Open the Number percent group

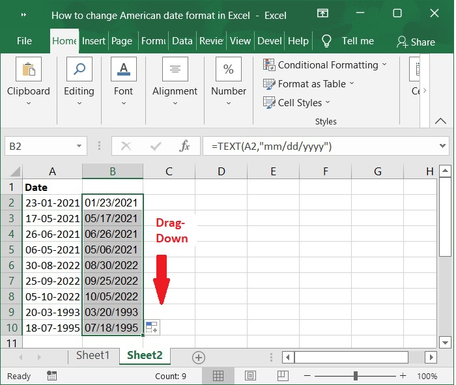point(229,69)
